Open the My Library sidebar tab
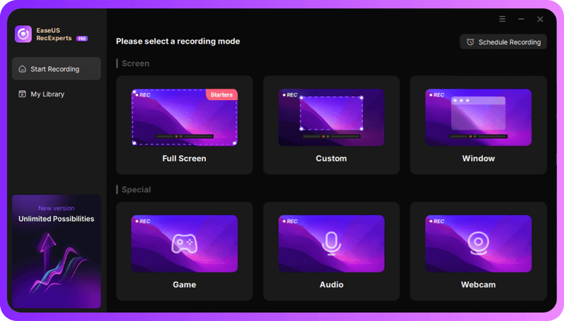Viewport: 564px width, 321px height. tap(56, 94)
